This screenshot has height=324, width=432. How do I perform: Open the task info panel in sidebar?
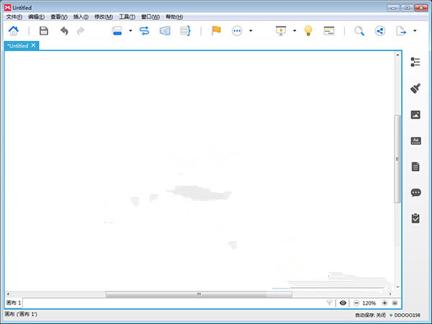coord(415,218)
